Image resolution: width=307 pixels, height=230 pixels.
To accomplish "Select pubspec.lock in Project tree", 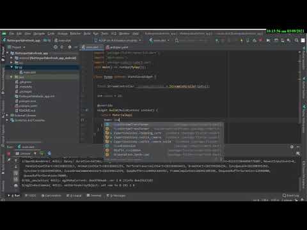I will 26,101.
